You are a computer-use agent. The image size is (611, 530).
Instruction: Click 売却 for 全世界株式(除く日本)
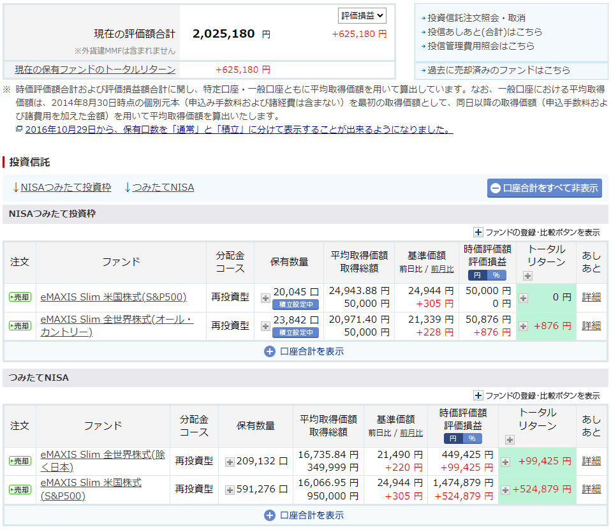20,461
